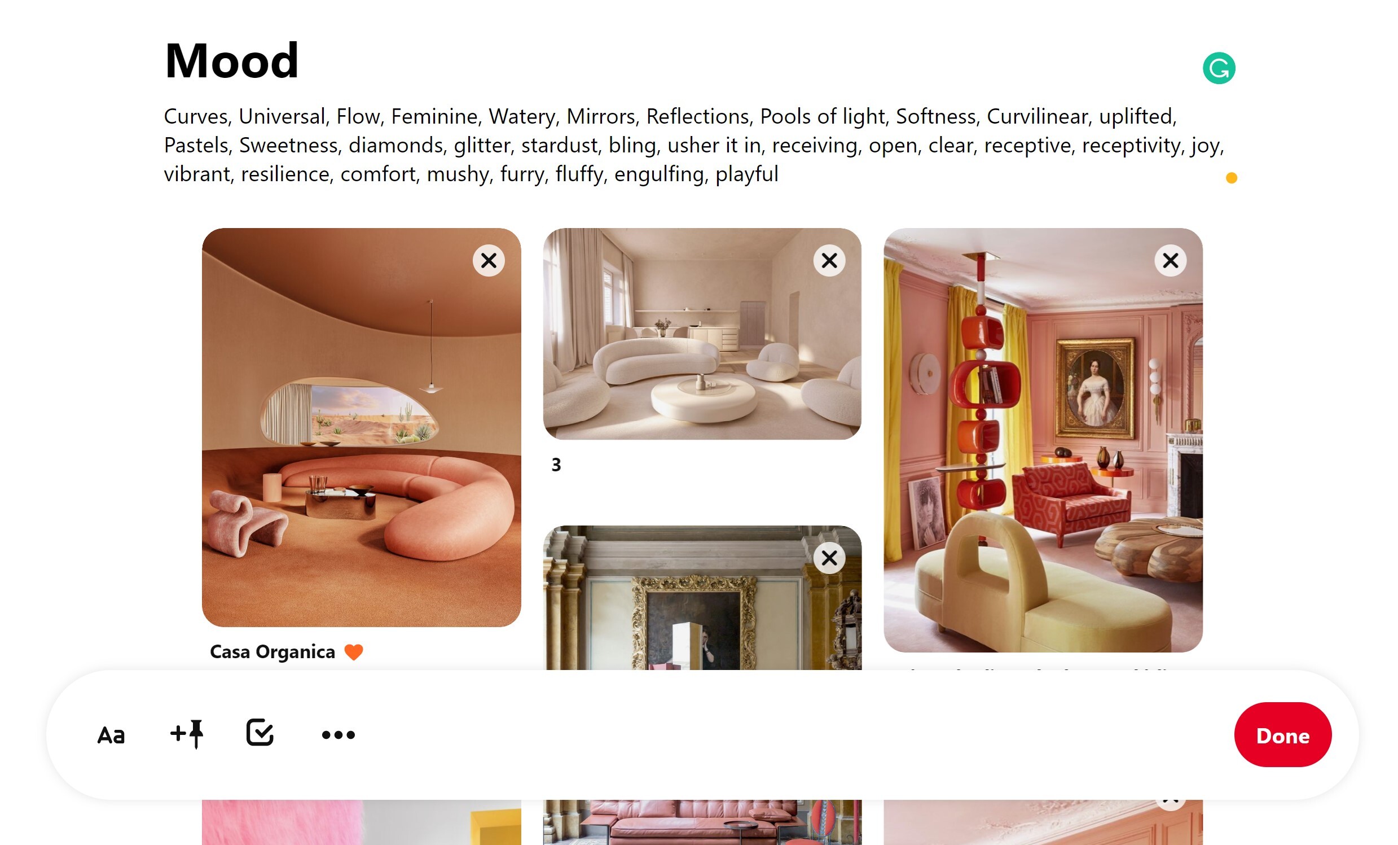Click the orange heart next to Casa Organica
This screenshot has height=845, width=1398.
coord(354,652)
